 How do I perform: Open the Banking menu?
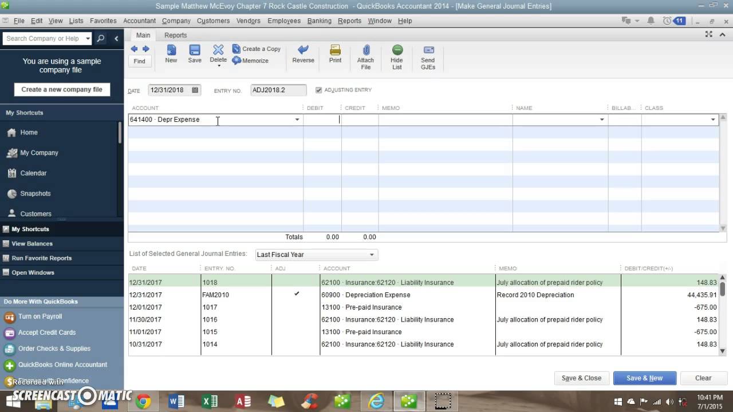[319, 21]
